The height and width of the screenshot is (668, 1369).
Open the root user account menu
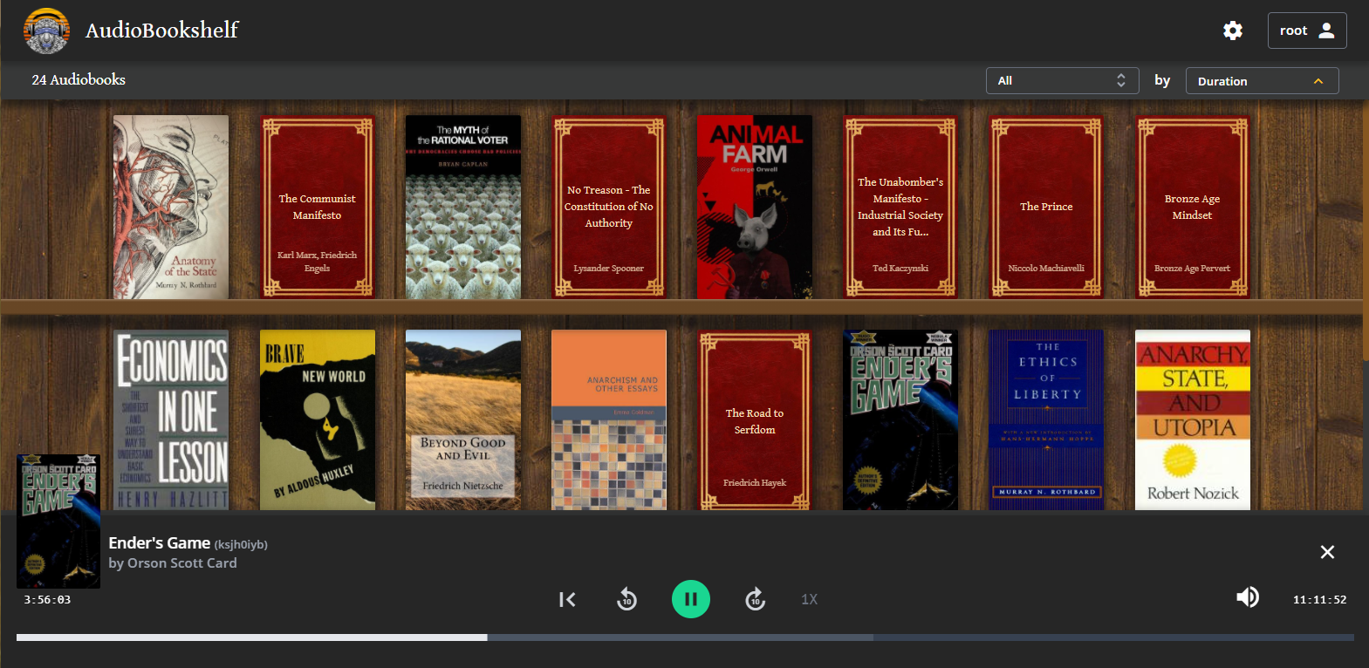point(1306,31)
